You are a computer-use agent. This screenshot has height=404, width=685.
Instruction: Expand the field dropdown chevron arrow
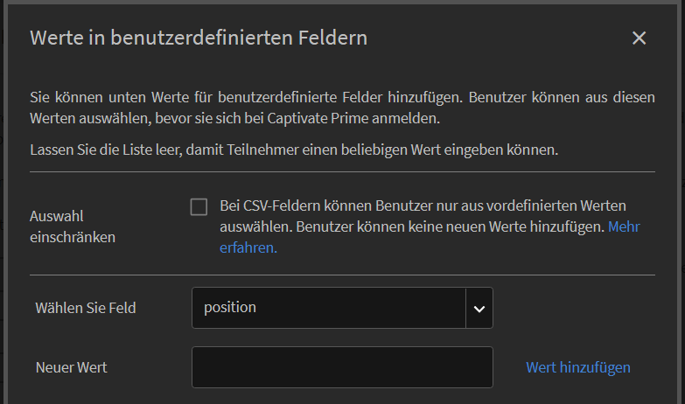coord(479,308)
